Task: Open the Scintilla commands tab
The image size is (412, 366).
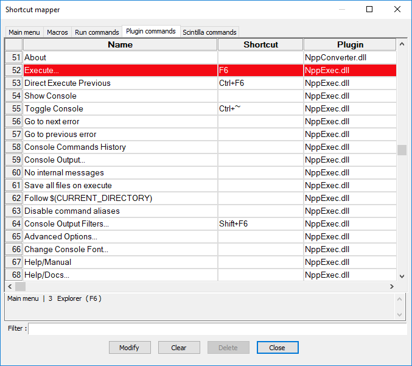Action: tap(209, 32)
